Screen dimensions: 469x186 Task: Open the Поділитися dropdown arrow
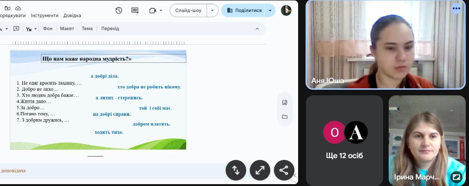270,11
